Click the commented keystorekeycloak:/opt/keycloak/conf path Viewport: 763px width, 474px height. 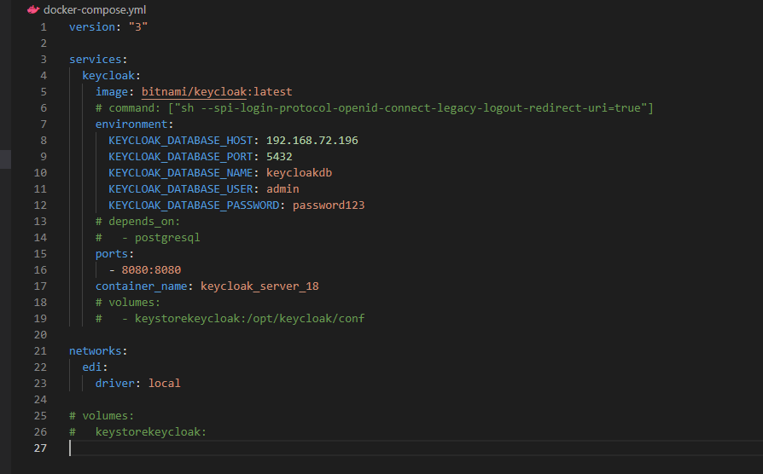point(249,319)
